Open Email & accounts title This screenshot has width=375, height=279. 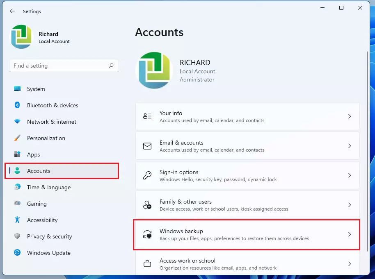coord(181,143)
